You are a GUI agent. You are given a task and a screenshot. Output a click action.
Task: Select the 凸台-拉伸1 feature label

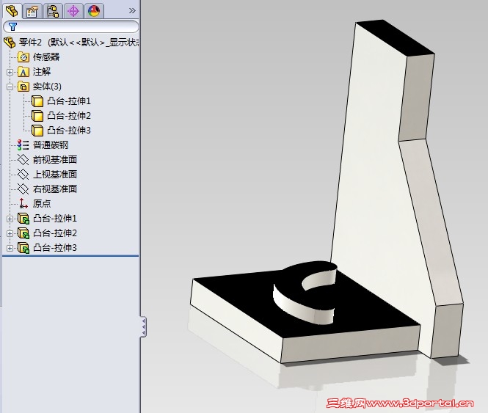(x=55, y=219)
